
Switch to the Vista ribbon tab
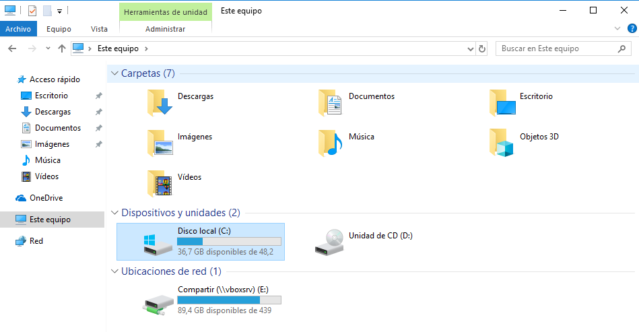pos(99,29)
